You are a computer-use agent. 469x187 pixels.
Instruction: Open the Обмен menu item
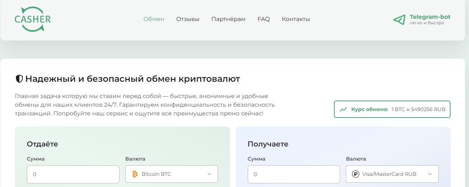coord(154,19)
